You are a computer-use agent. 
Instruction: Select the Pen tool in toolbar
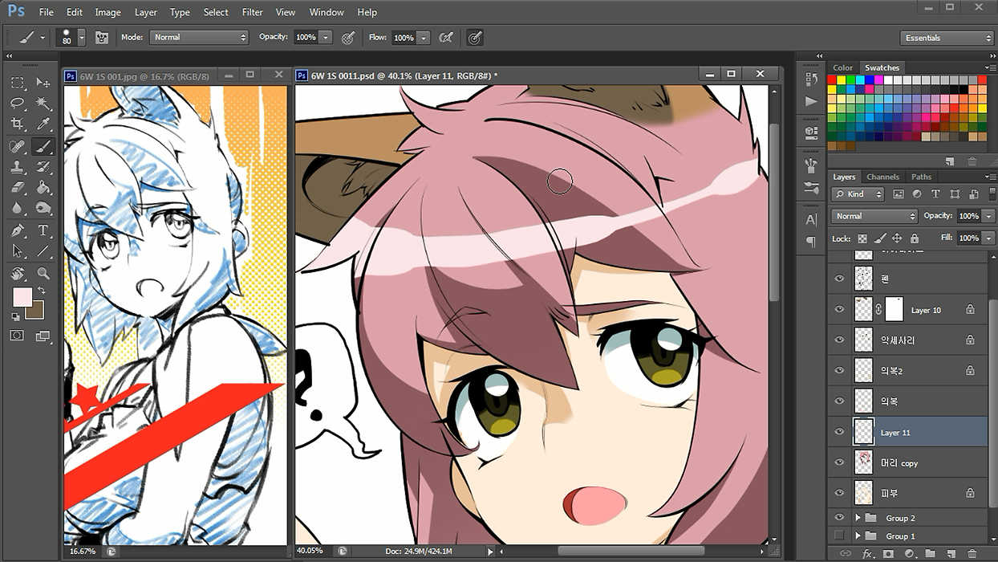coord(18,230)
